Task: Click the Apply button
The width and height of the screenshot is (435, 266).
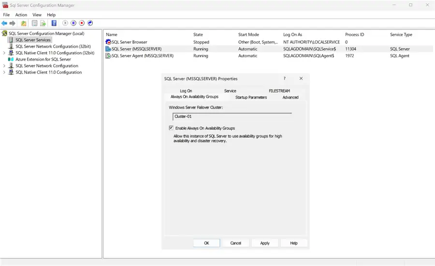Action: (265, 243)
